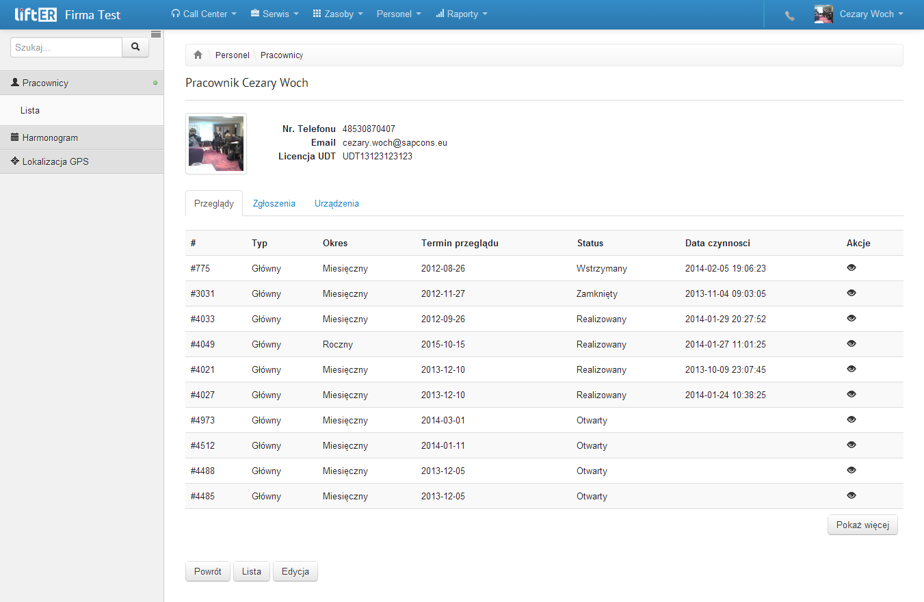Show inspection #4021 via its eye icon
Image resolution: width=924 pixels, height=602 pixels.
pyautogui.click(x=852, y=369)
